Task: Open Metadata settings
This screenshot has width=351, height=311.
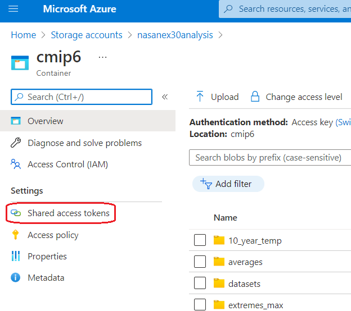Action: [x=46, y=278]
